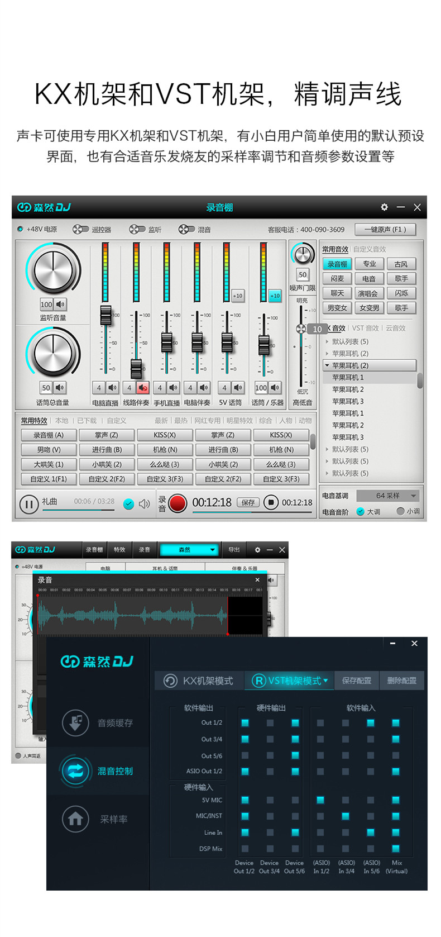Image resolution: width=441 pixels, height=937 pixels.
Task: Click 删除配置 button
Action: [401, 681]
